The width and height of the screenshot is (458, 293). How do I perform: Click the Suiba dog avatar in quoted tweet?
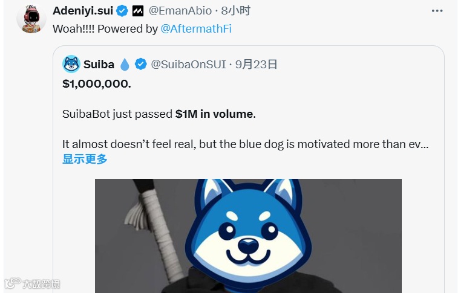pyautogui.click(x=71, y=64)
